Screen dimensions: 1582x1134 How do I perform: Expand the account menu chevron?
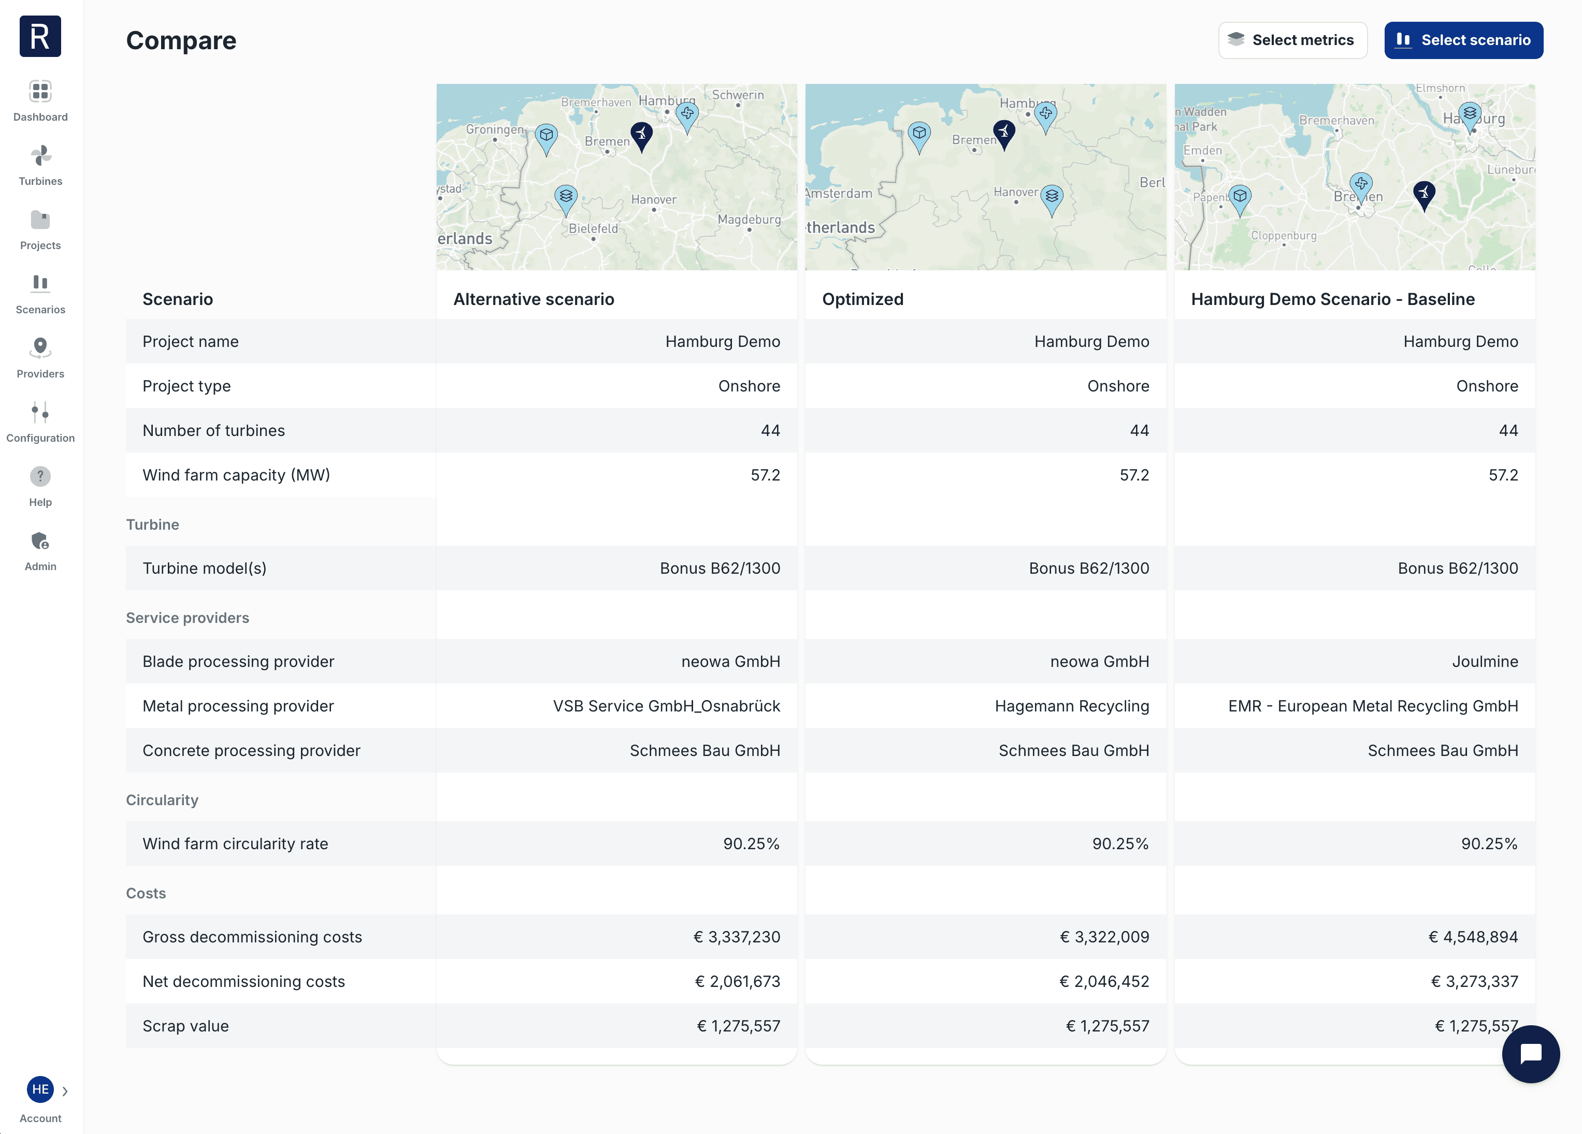point(65,1091)
